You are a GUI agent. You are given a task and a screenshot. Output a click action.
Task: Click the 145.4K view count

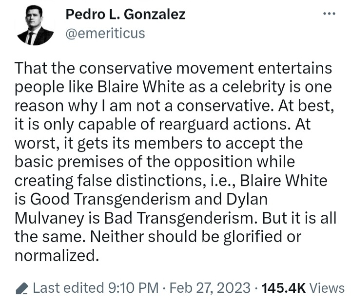tap(283, 288)
